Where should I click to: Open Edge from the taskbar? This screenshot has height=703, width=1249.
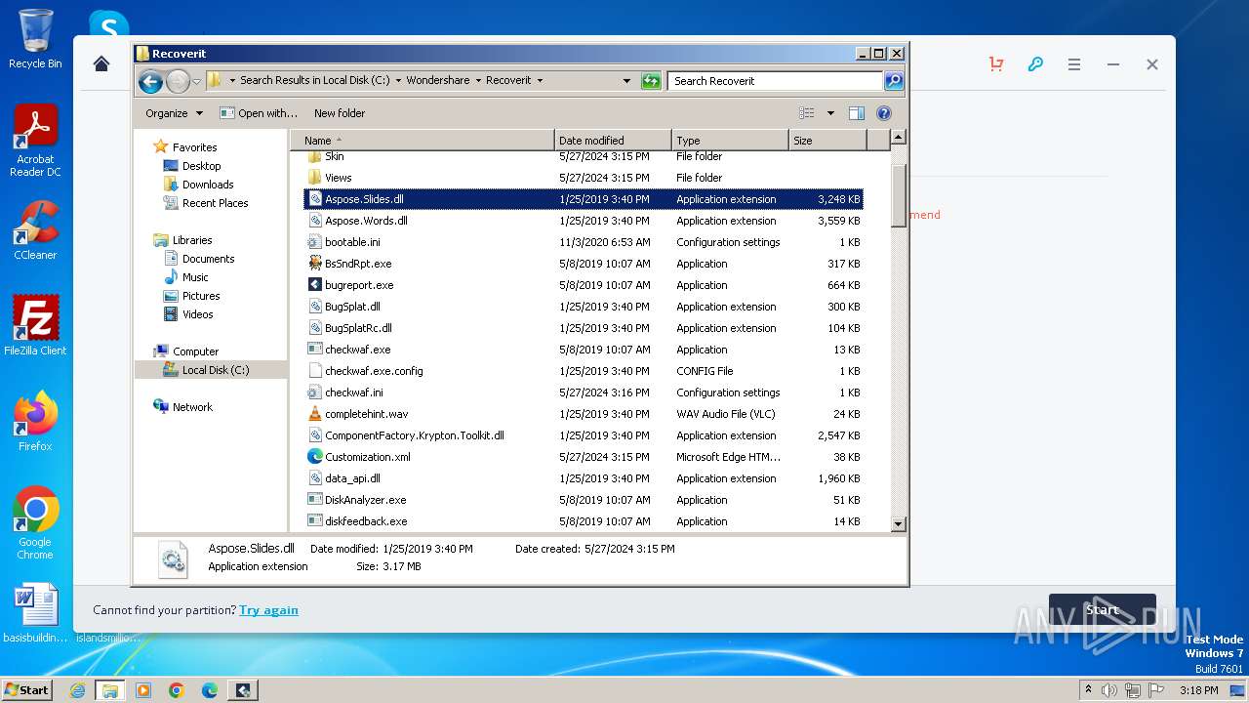click(210, 690)
